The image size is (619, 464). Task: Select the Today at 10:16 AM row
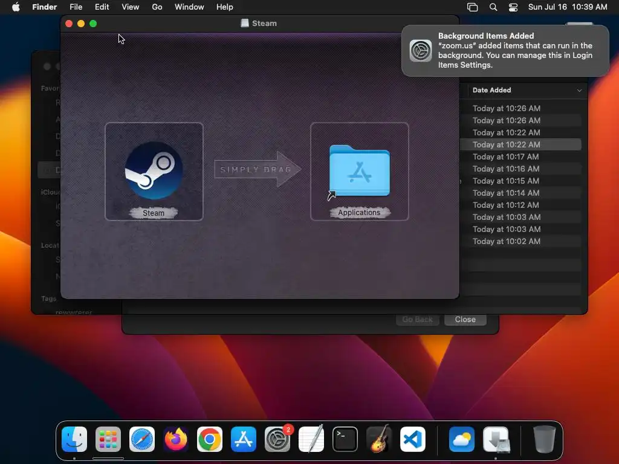(520, 169)
